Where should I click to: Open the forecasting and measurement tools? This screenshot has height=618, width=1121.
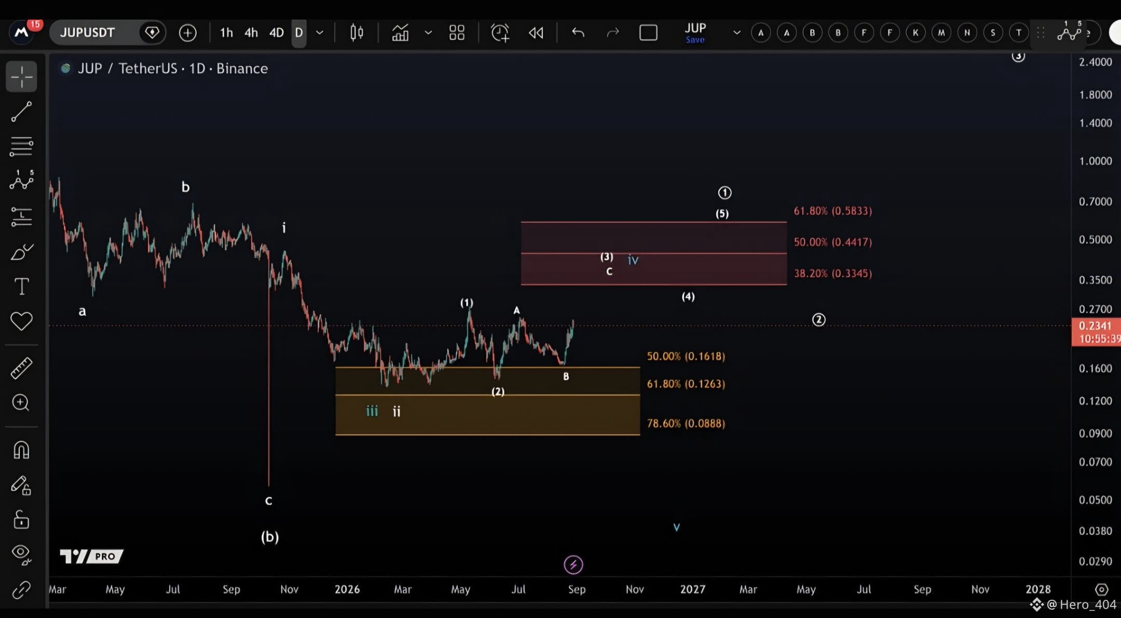tap(21, 217)
